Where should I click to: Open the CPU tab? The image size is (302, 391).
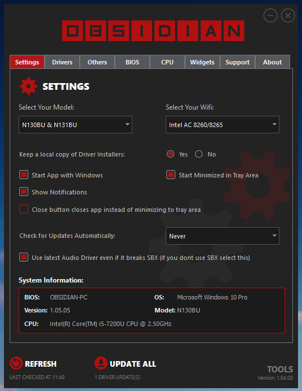pyautogui.click(x=167, y=62)
